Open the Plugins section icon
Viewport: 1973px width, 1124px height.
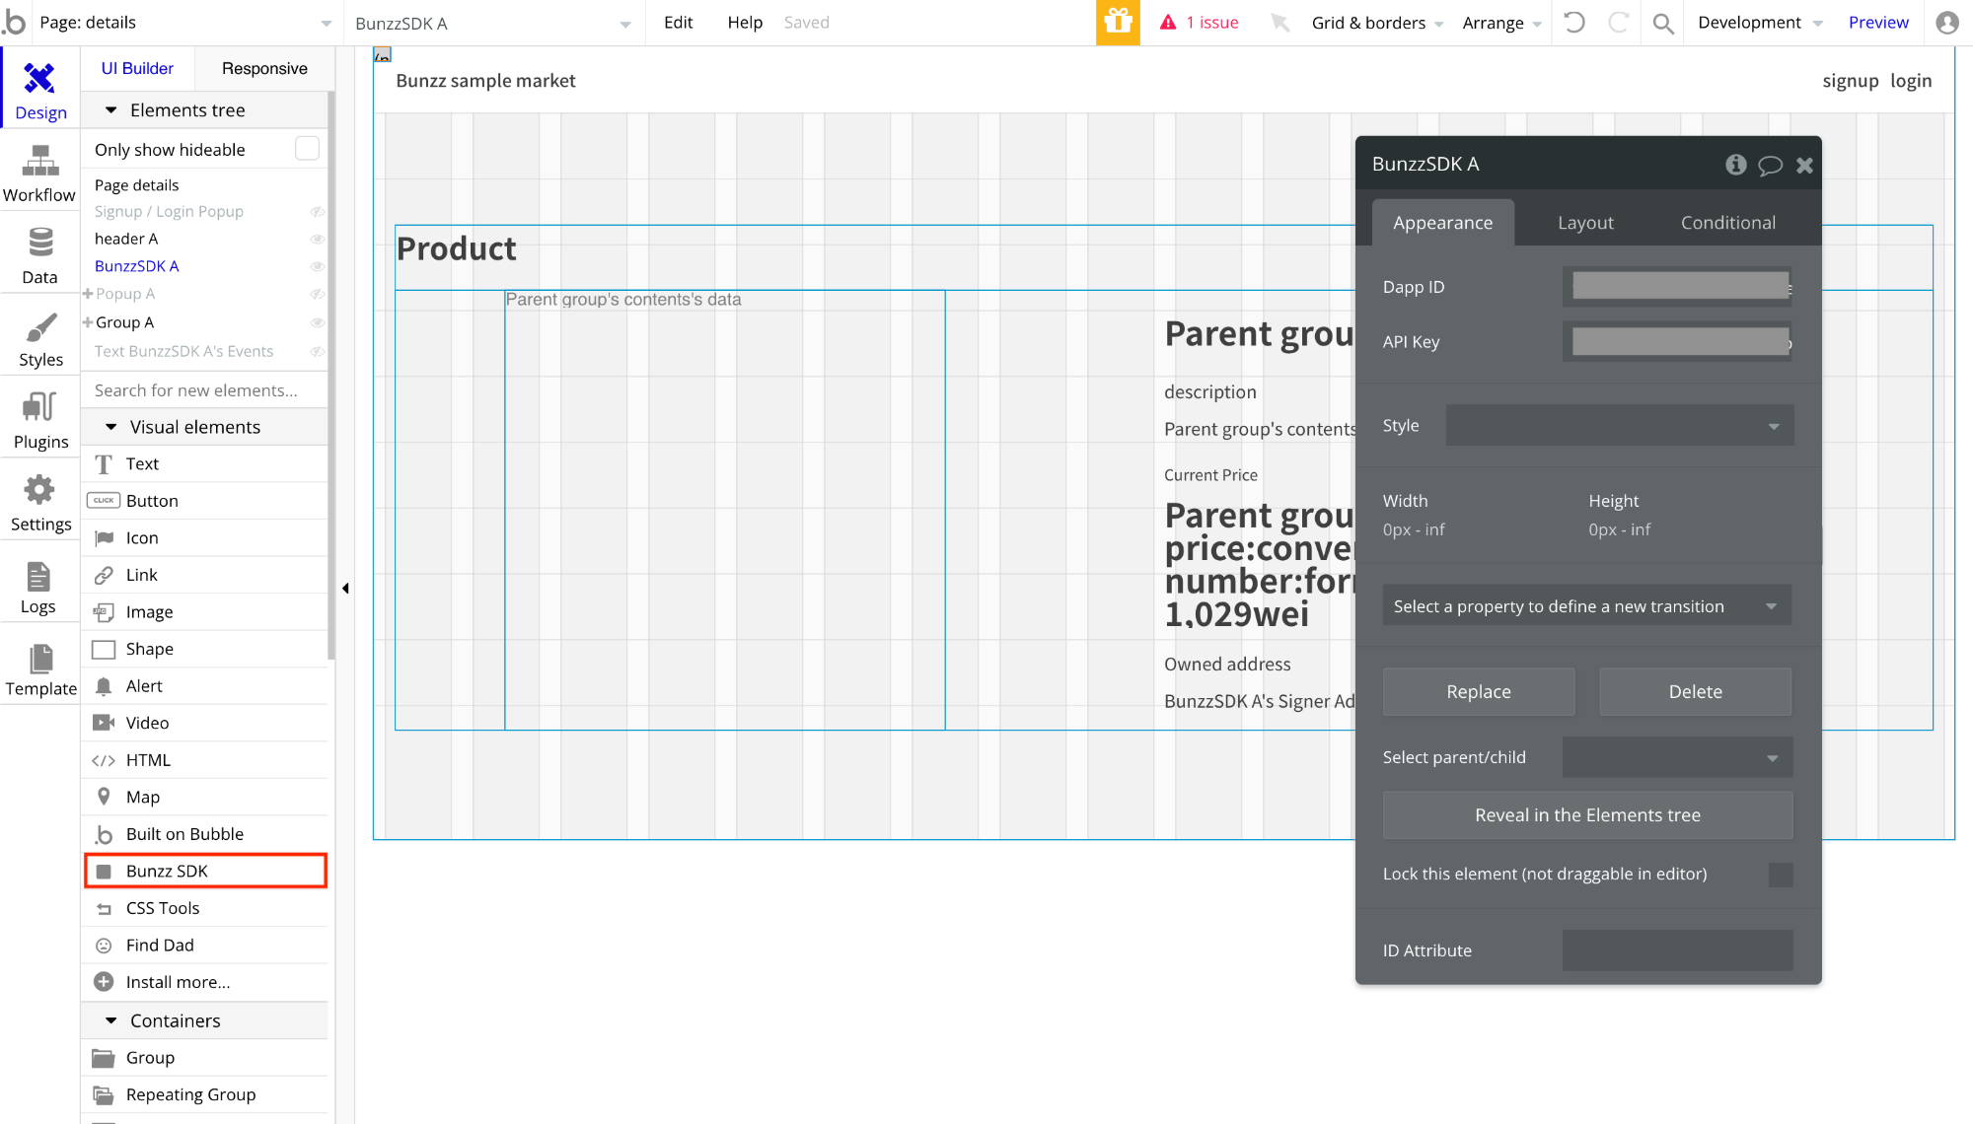pos(39,407)
